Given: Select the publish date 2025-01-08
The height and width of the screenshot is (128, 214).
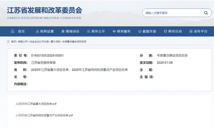Looking at the screenshot, I should point(164,63).
